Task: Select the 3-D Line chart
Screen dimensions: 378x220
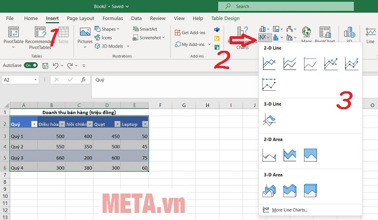Action: point(269,119)
